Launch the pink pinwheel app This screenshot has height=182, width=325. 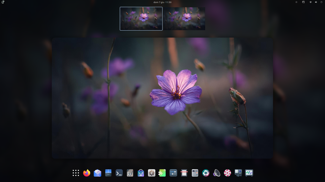tap(227, 173)
